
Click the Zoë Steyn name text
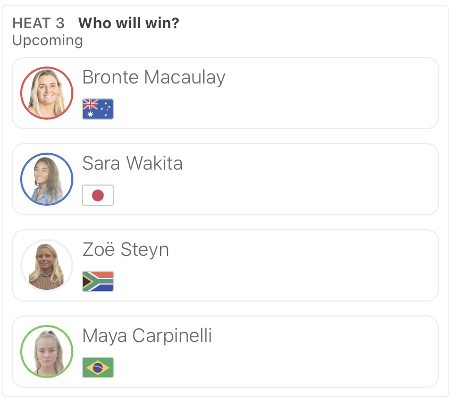pos(125,249)
